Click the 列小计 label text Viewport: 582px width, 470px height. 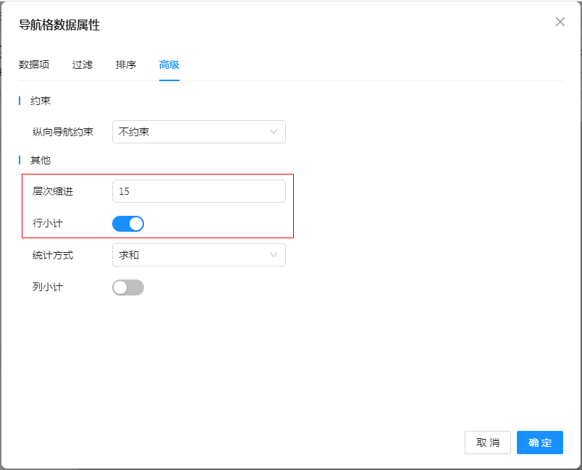coord(48,287)
